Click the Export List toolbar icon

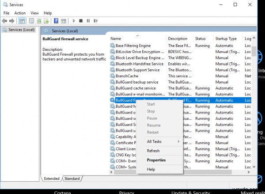[47, 21]
